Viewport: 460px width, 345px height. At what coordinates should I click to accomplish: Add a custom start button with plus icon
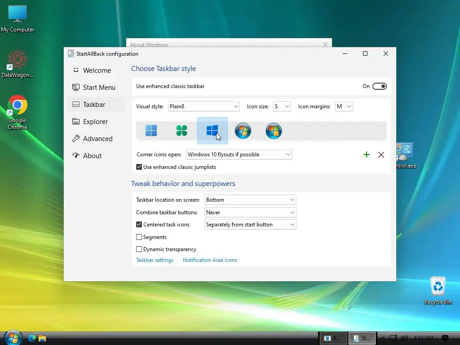(367, 155)
